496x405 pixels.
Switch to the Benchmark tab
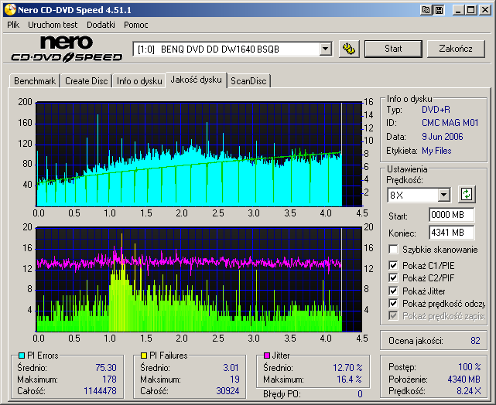coord(35,81)
